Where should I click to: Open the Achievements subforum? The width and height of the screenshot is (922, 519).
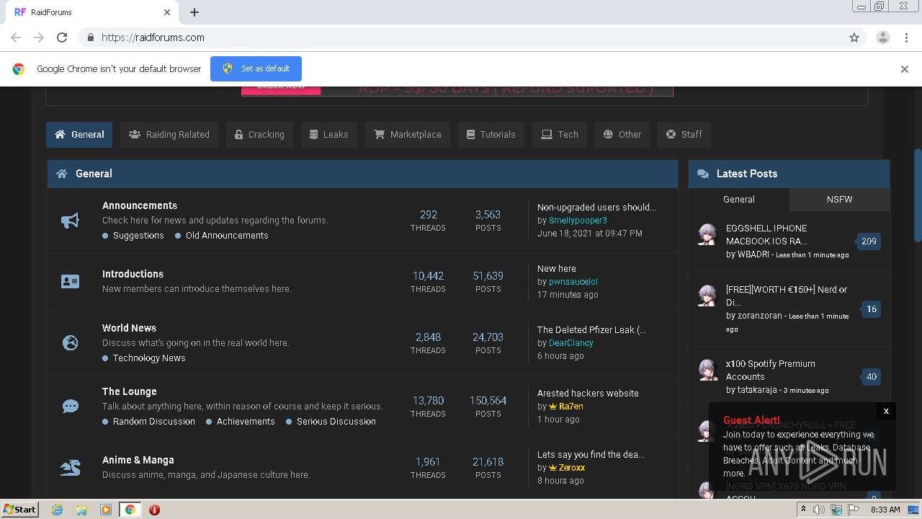click(246, 422)
